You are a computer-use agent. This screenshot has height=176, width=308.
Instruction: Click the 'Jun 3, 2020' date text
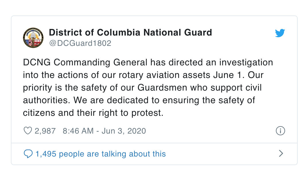124,131
